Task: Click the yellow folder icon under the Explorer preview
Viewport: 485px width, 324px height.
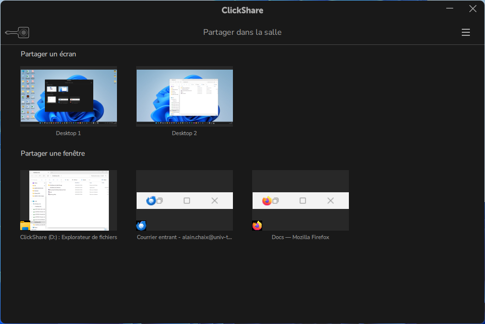Action: click(25, 226)
